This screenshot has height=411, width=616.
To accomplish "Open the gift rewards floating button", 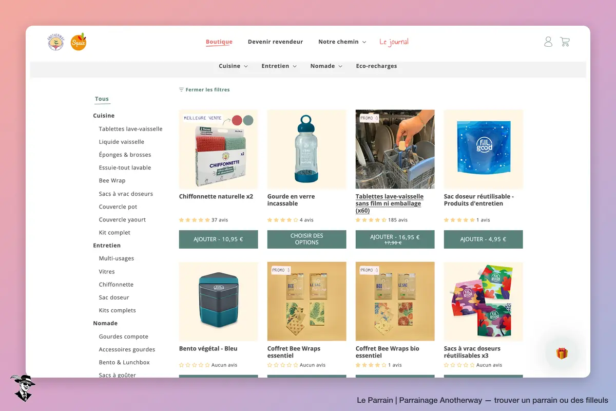I will (562, 353).
